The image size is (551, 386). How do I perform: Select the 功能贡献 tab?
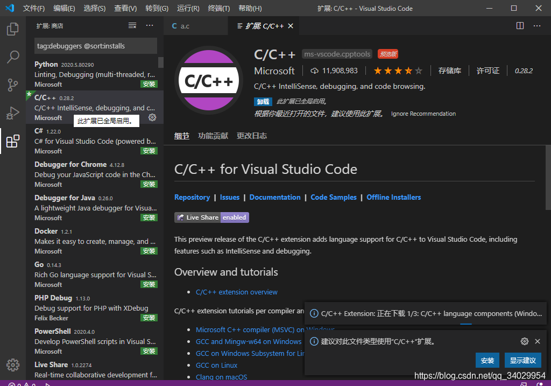pyautogui.click(x=213, y=136)
